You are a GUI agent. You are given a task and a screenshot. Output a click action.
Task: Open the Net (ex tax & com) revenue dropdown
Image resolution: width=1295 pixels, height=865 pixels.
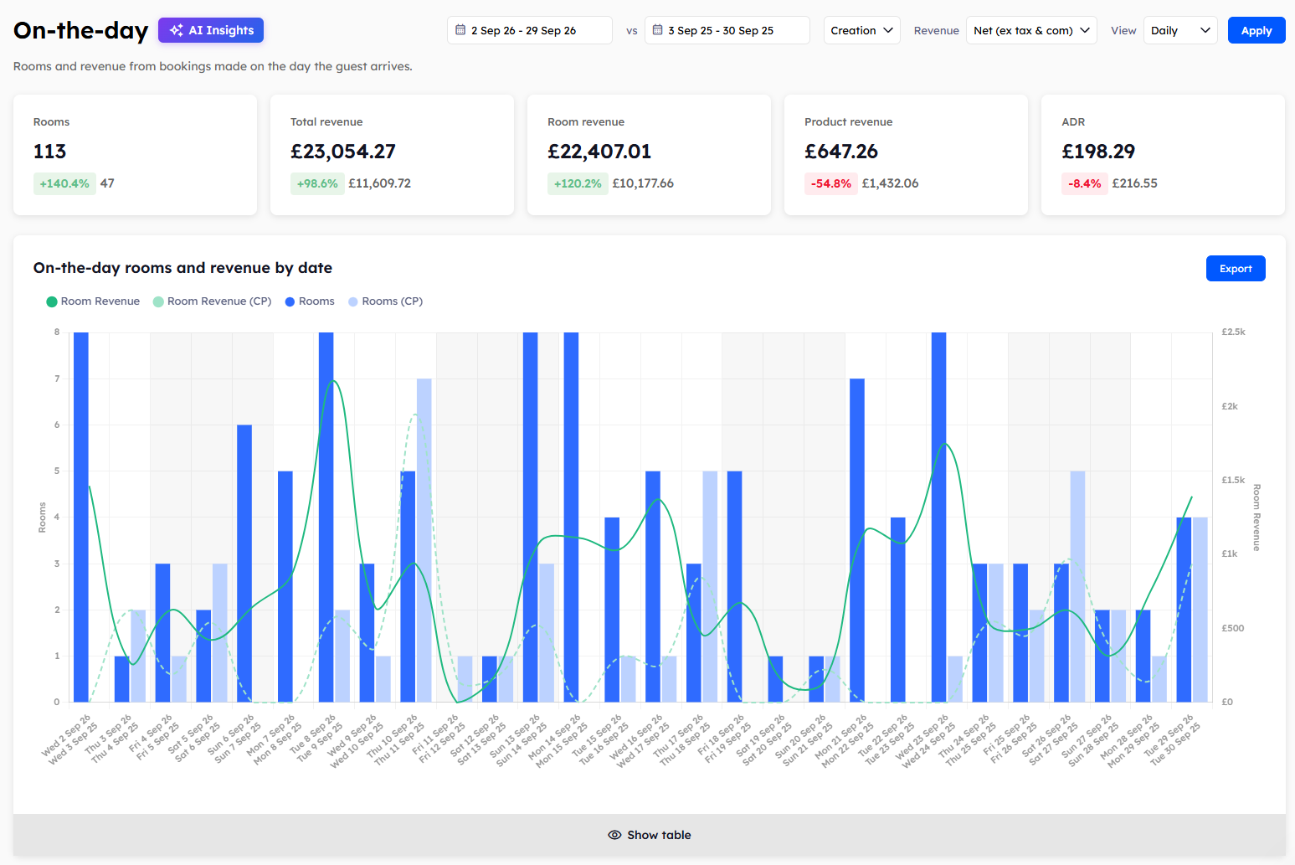click(1031, 30)
